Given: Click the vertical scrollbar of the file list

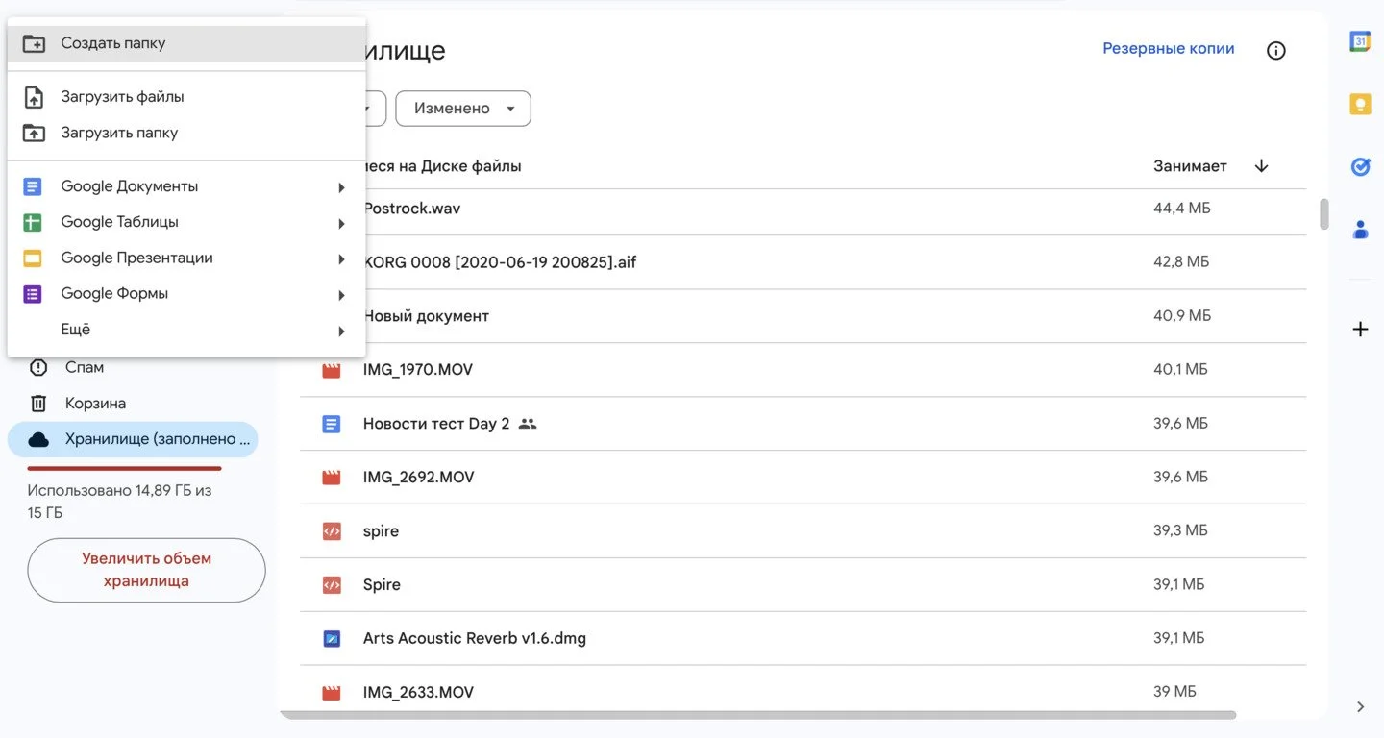Looking at the screenshot, I should [x=1324, y=214].
